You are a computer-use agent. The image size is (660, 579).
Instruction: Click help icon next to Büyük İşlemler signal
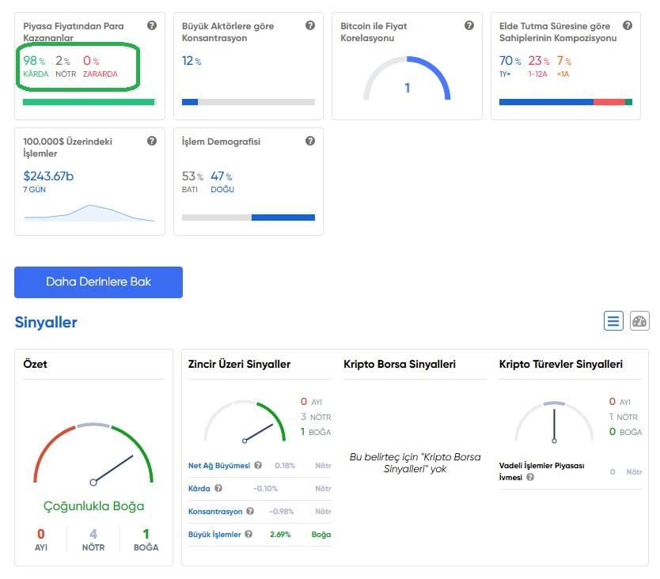(x=248, y=535)
